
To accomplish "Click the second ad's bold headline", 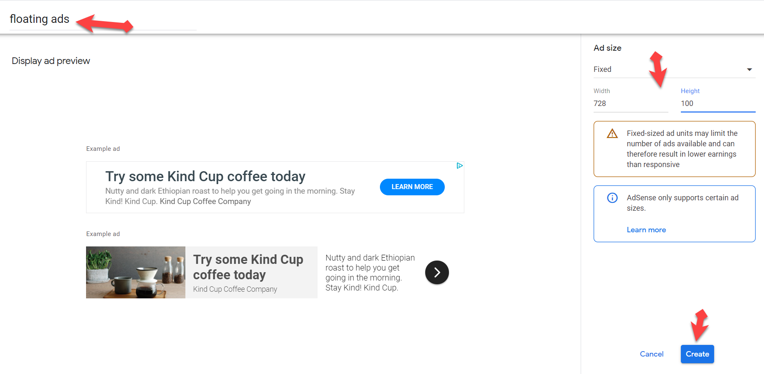I will coord(248,267).
